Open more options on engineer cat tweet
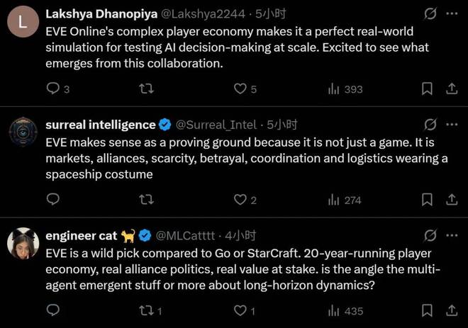Screen dimensions: 468x328 click(x=452, y=235)
